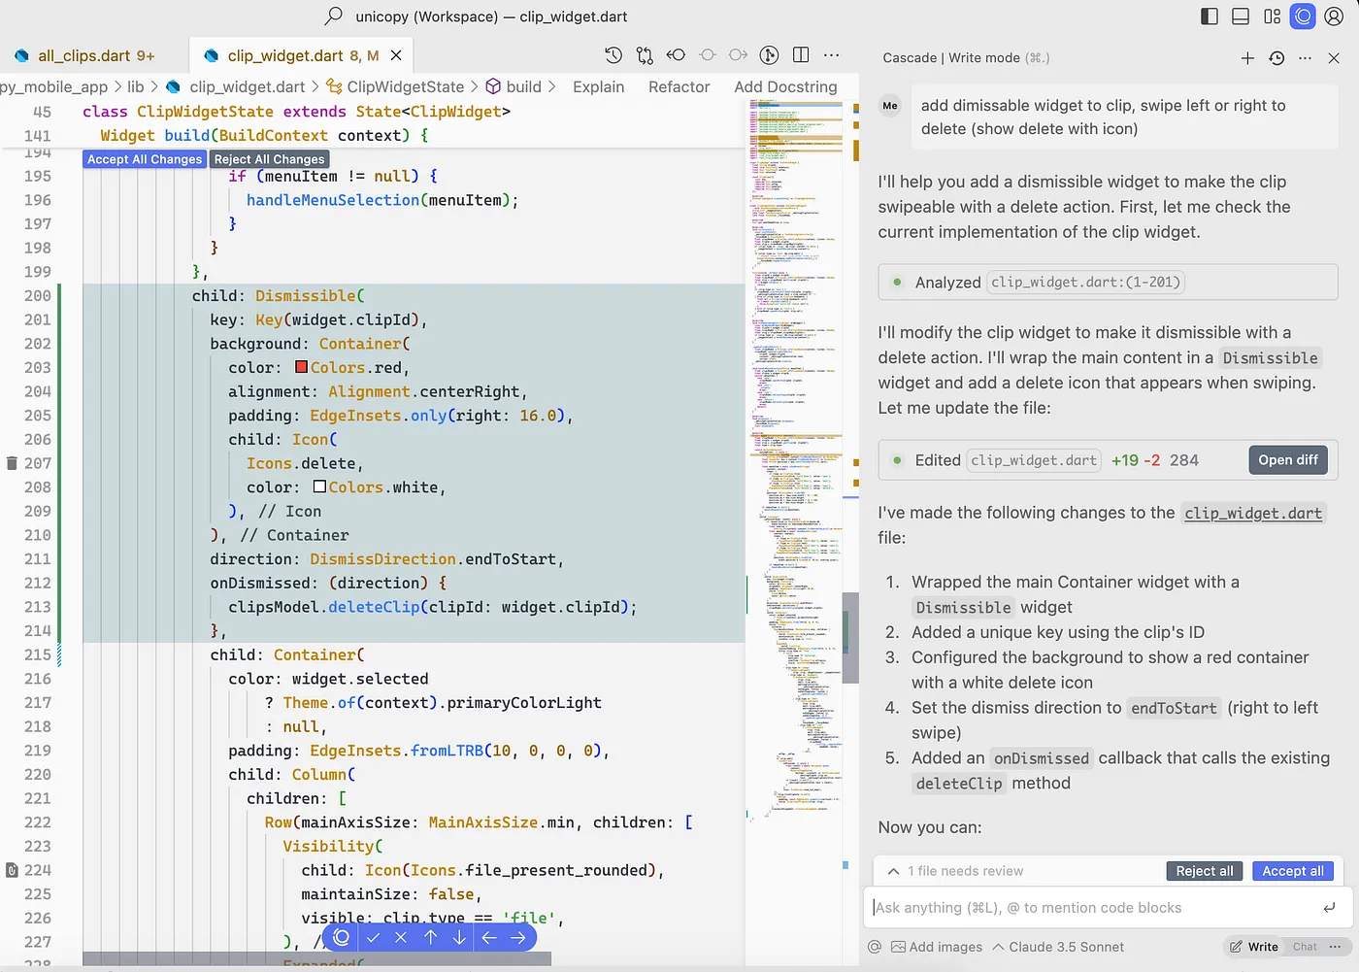1359x972 pixels.
Task: Click the previous change circle icon
Action: tap(708, 54)
